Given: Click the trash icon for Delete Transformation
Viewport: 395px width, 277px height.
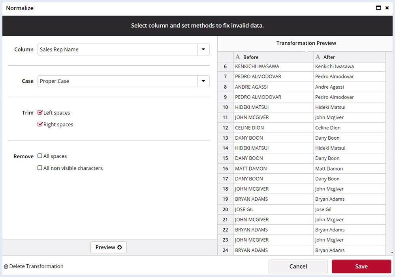Looking at the screenshot, I should 6,266.
